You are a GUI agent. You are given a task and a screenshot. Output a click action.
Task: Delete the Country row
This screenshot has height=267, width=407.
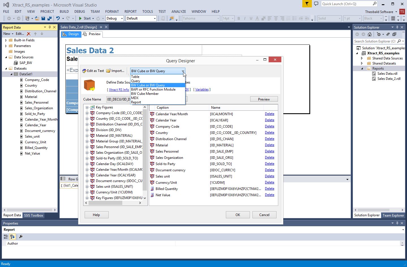coord(269,133)
